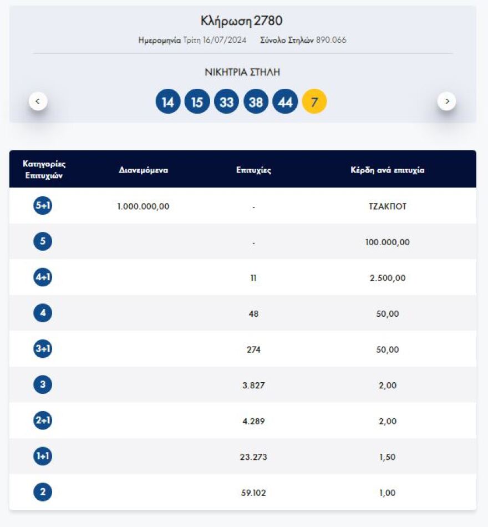488x527 pixels.
Task: Click the Κατηγορίες Επιτυχιών column header
Action: point(44,169)
